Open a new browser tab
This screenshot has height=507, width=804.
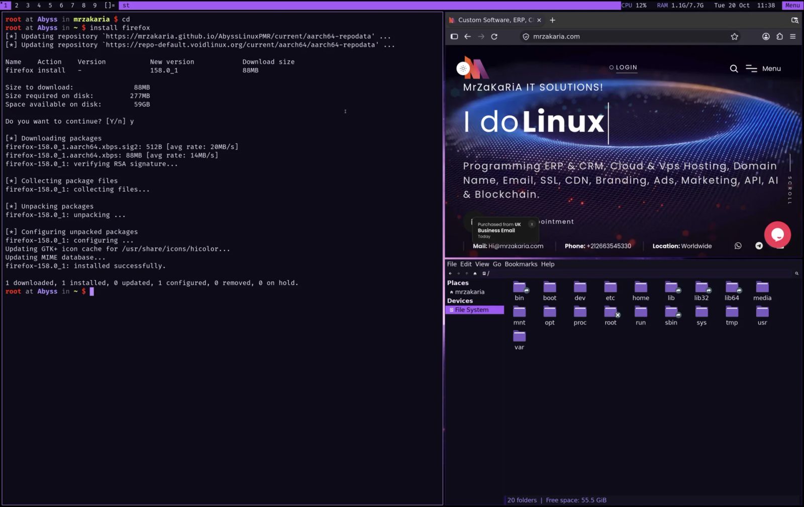(552, 20)
